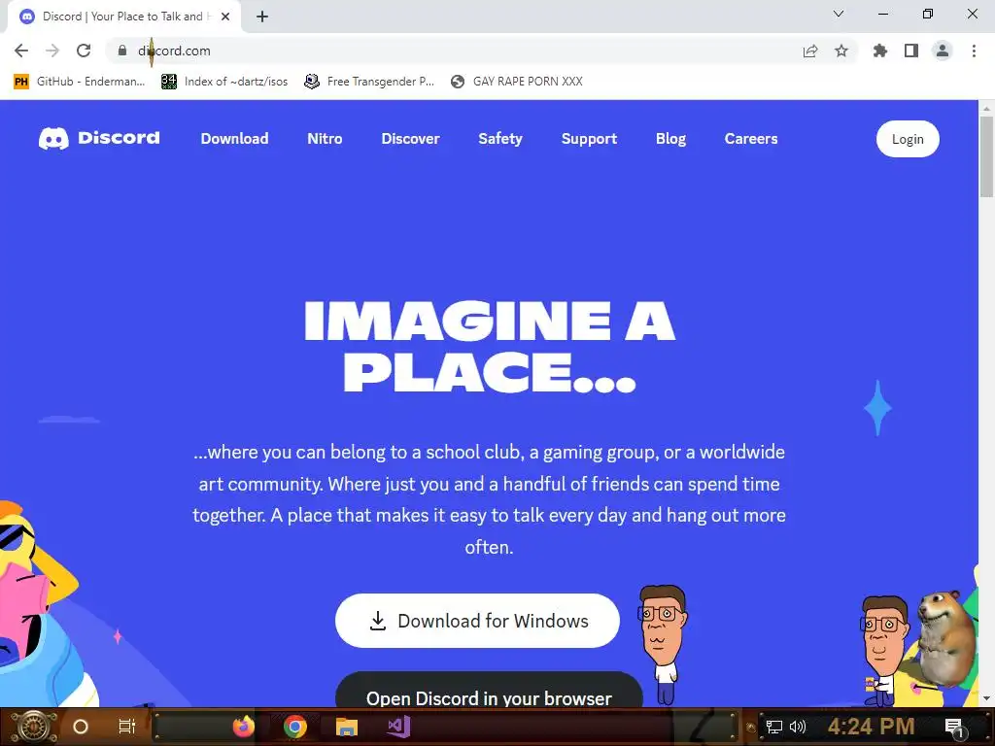Open the Download nav link
The width and height of the screenshot is (995, 746).
pos(235,138)
